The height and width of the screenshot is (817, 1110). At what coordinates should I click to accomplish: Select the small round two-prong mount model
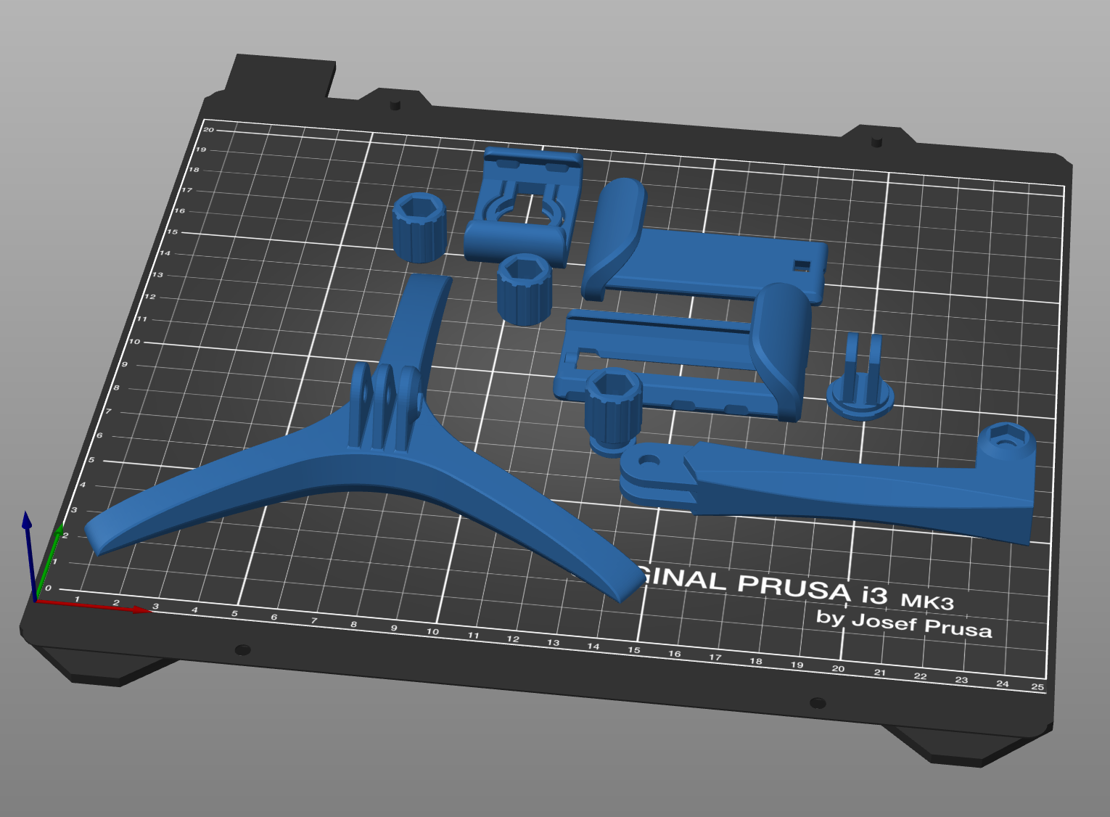pos(861,379)
